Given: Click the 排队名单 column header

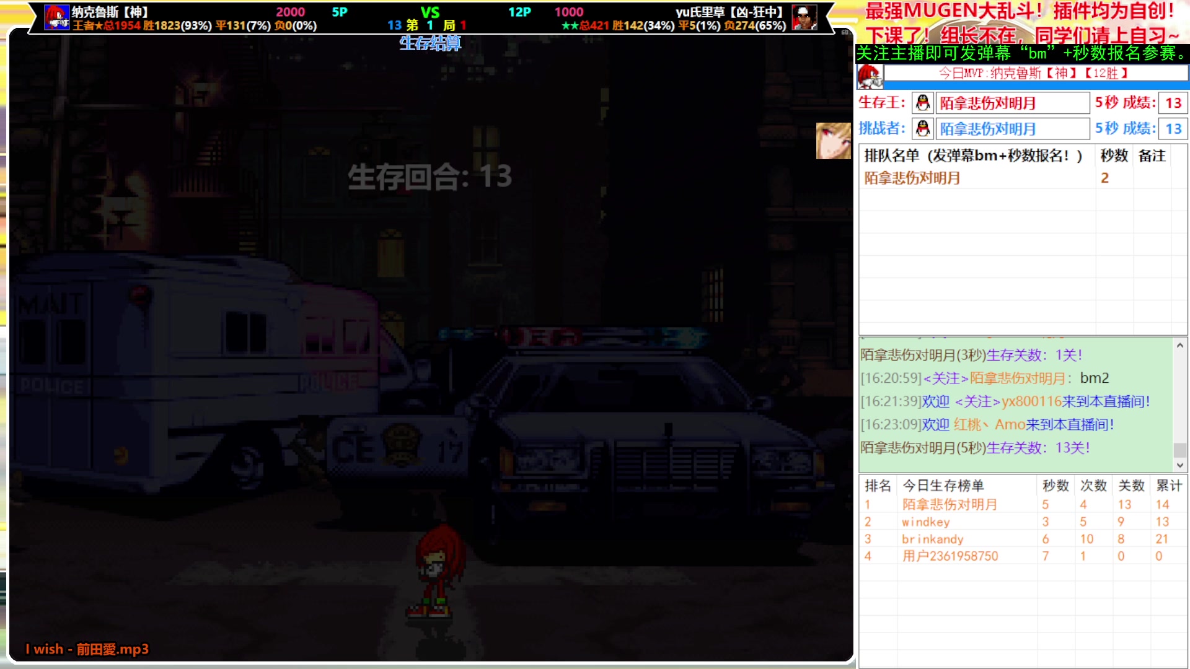Looking at the screenshot, I should (x=977, y=156).
